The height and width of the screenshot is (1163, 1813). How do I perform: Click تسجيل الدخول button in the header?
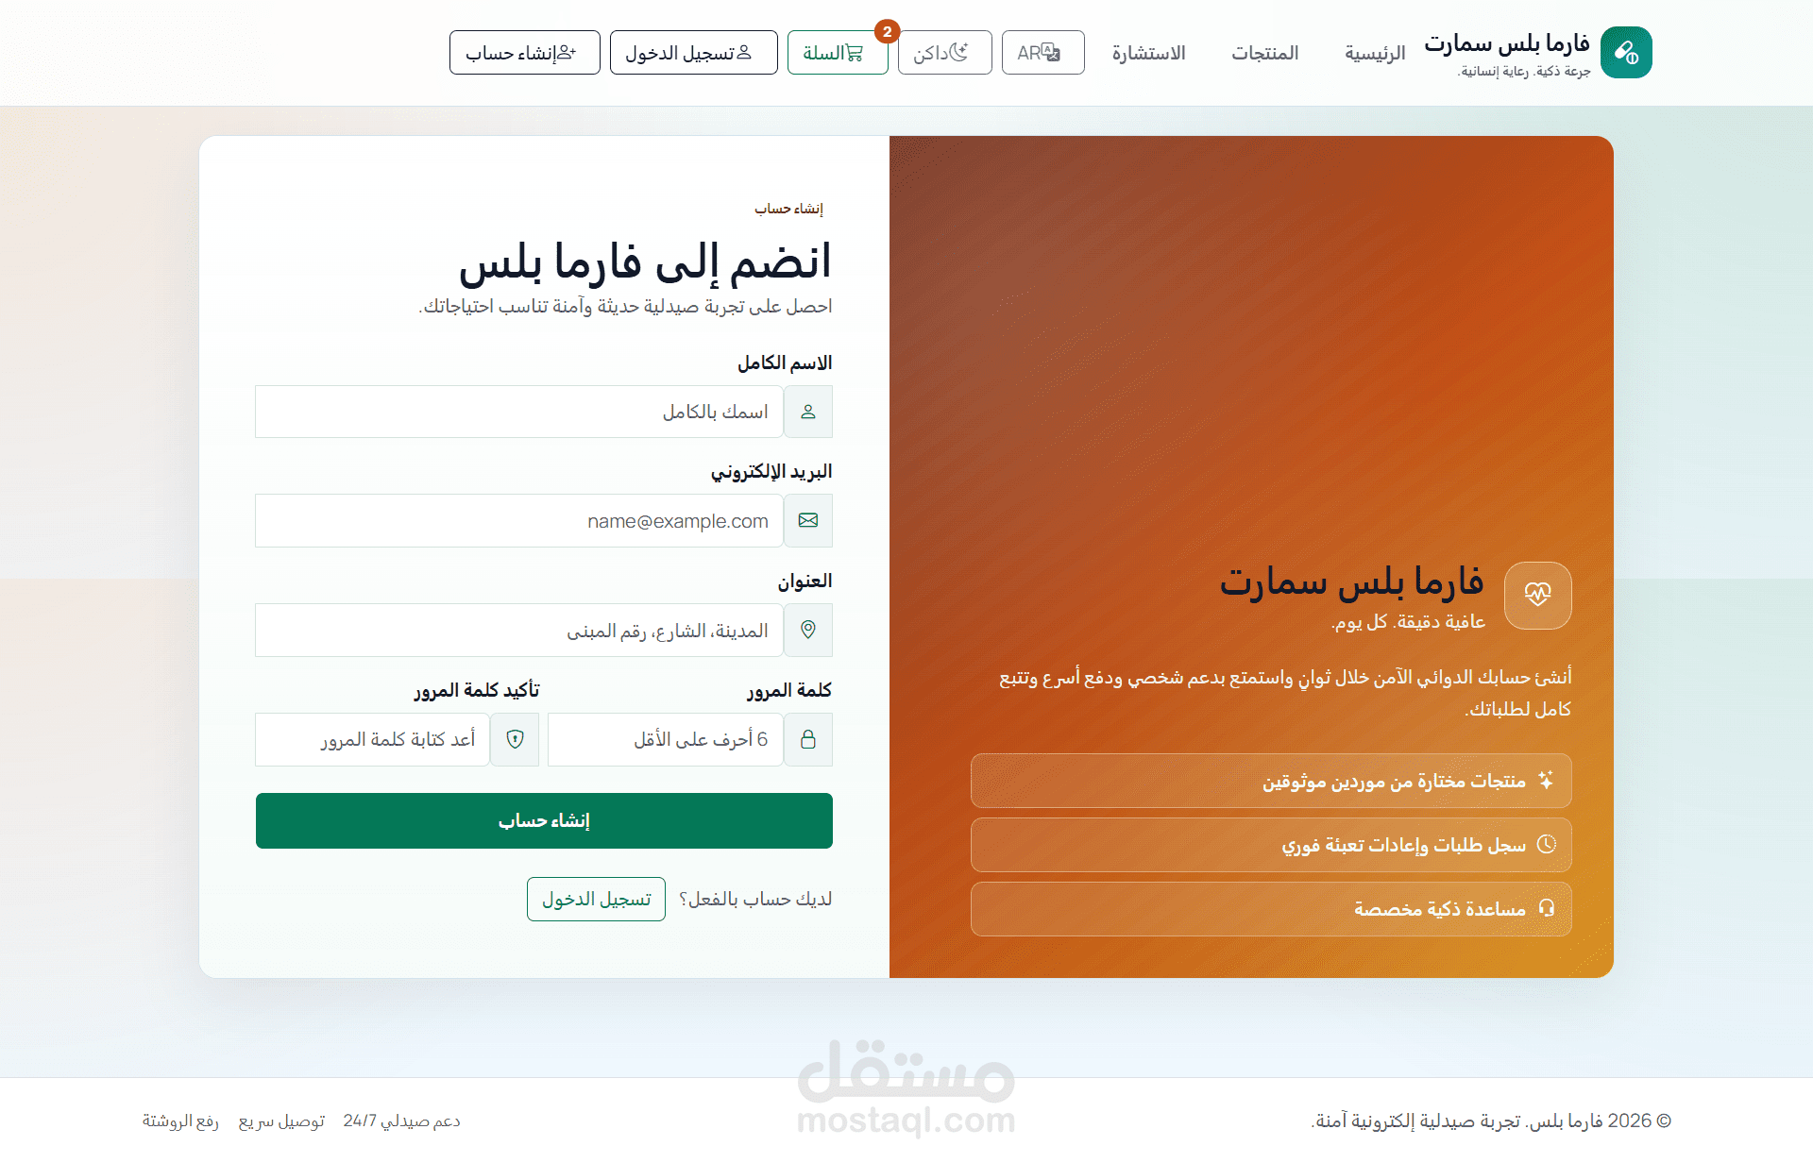pyautogui.click(x=693, y=53)
